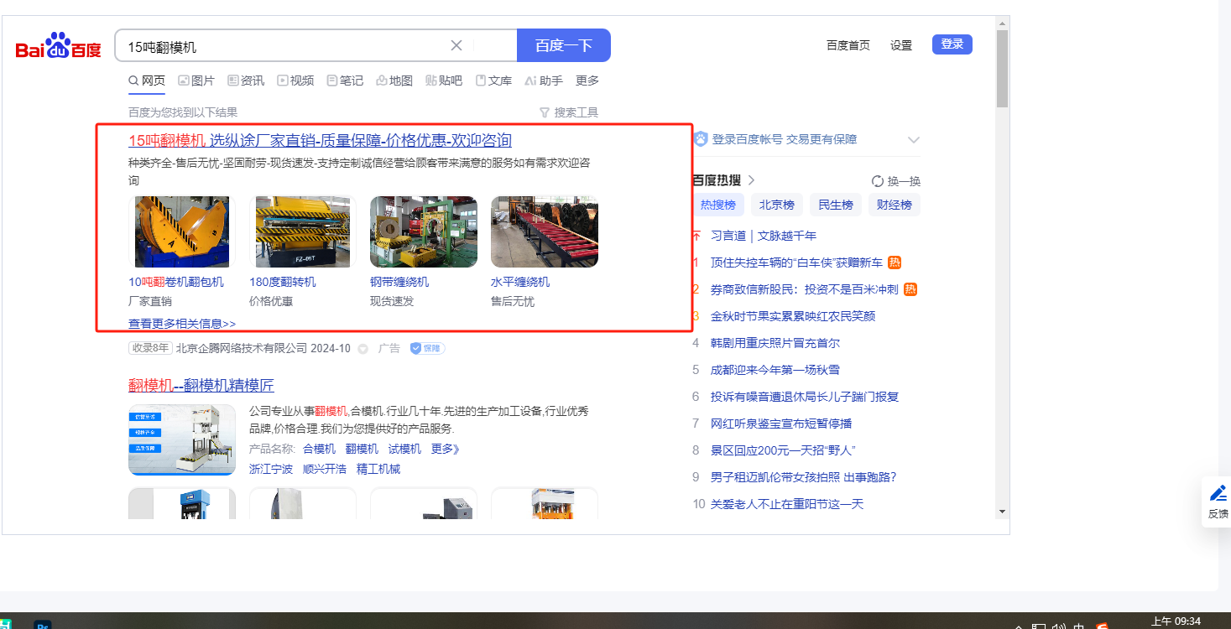The width and height of the screenshot is (1231, 629).
Task: Open hot search 成都迎来今年第一场秋雪
Action: tap(775, 370)
